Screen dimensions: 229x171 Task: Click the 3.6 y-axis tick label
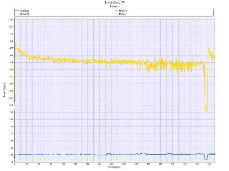click(x=12, y=155)
